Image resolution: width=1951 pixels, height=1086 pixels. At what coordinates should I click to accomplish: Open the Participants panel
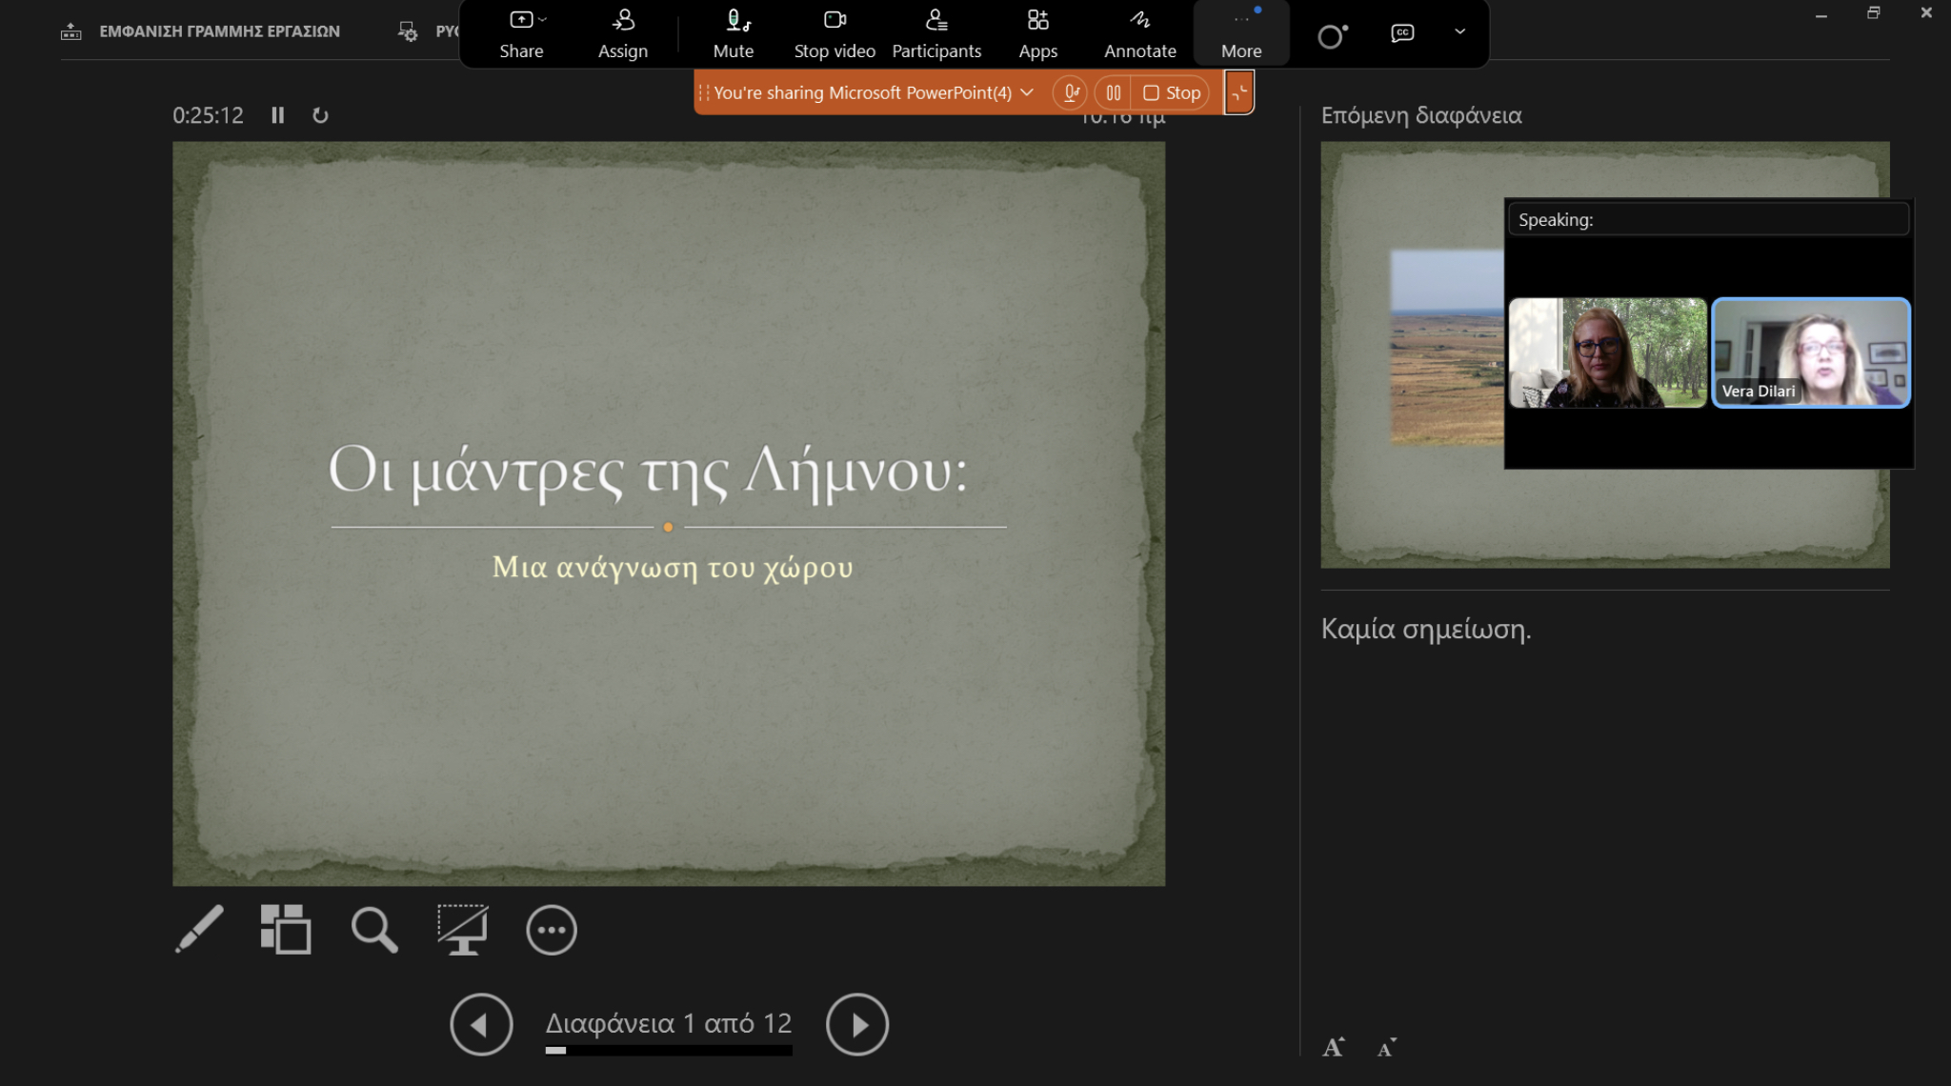[x=935, y=33]
